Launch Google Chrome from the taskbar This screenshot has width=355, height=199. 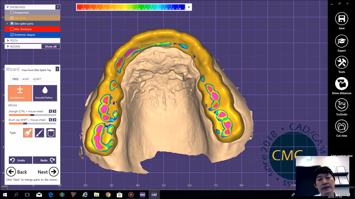tap(108, 195)
